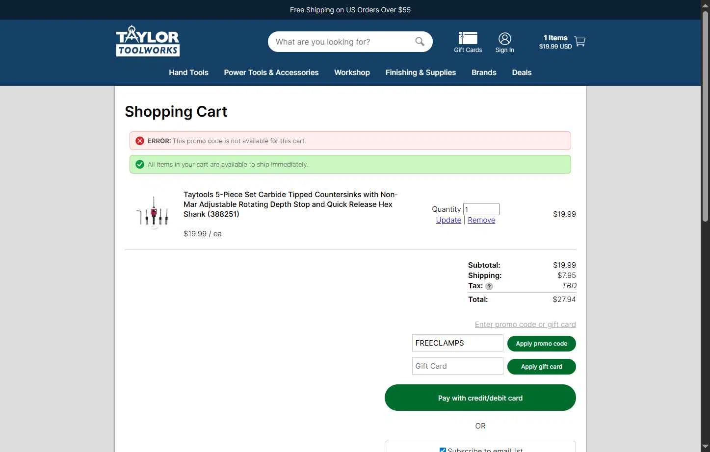The width and height of the screenshot is (710, 452).
Task: Click the Update quantity link
Action: [448, 220]
